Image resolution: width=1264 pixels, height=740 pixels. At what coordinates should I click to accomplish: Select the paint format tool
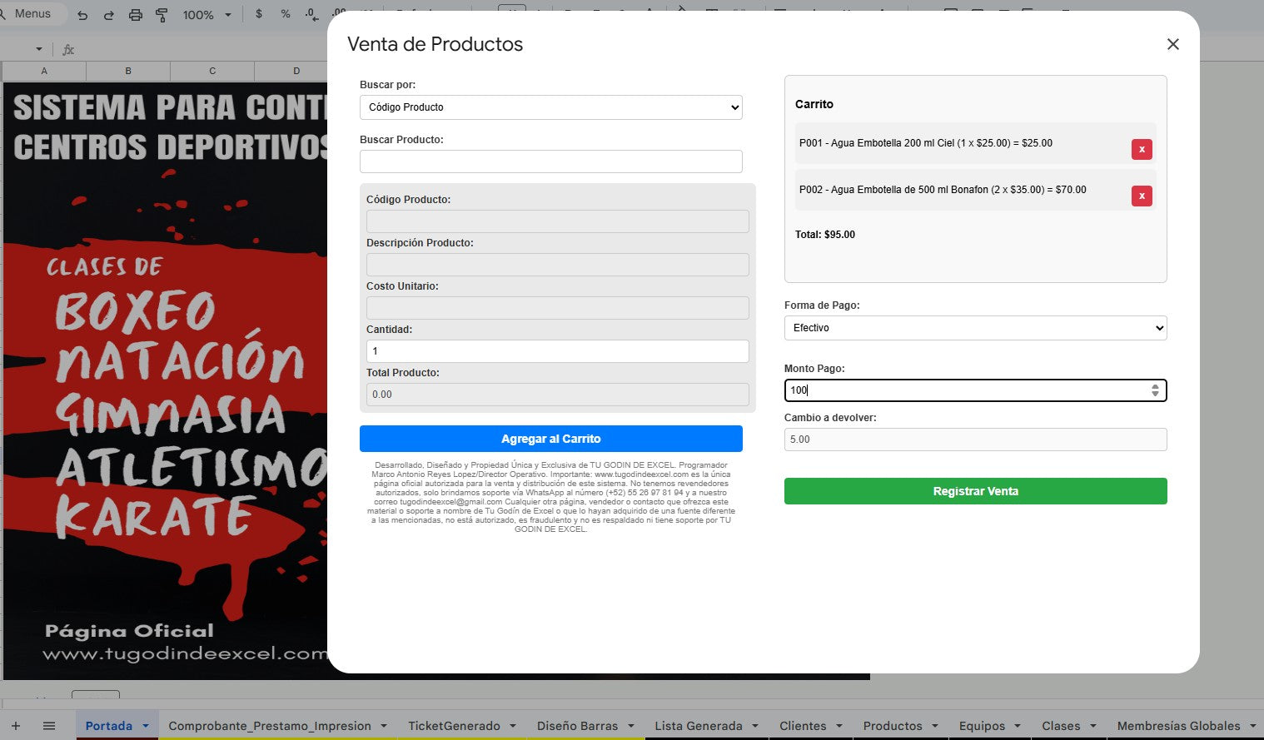pos(162,15)
